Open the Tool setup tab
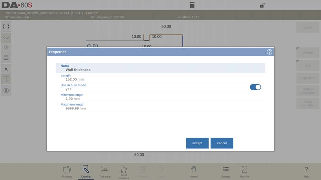 coord(105,171)
